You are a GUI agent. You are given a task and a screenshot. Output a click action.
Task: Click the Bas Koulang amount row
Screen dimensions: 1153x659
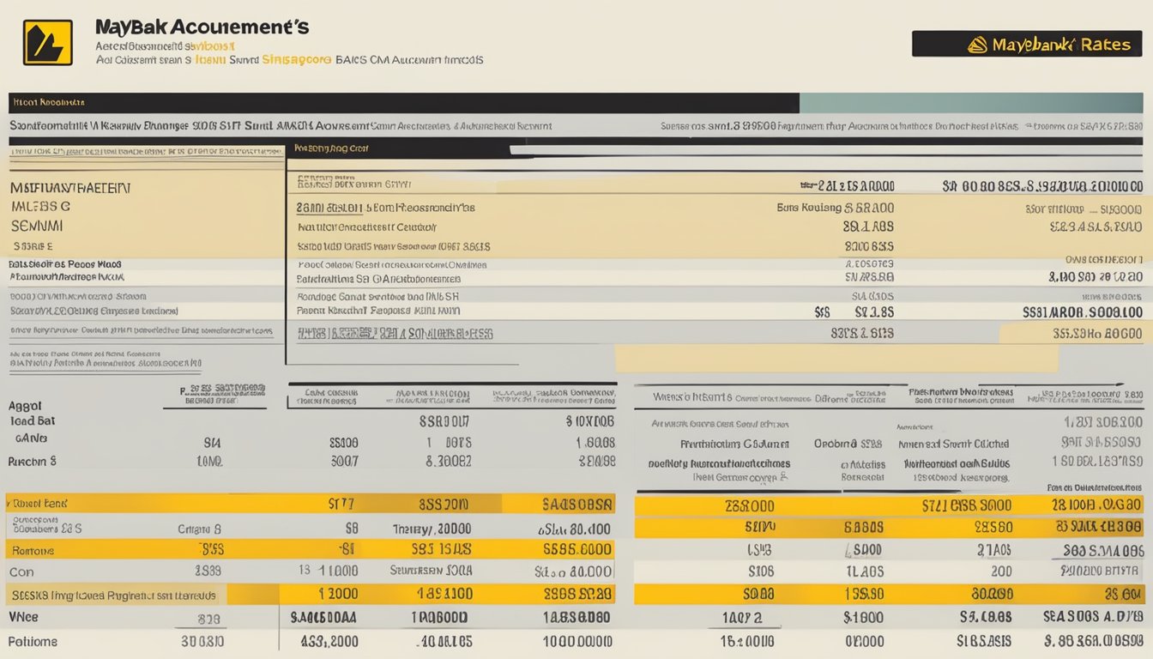pyautogui.click(x=834, y=207)
